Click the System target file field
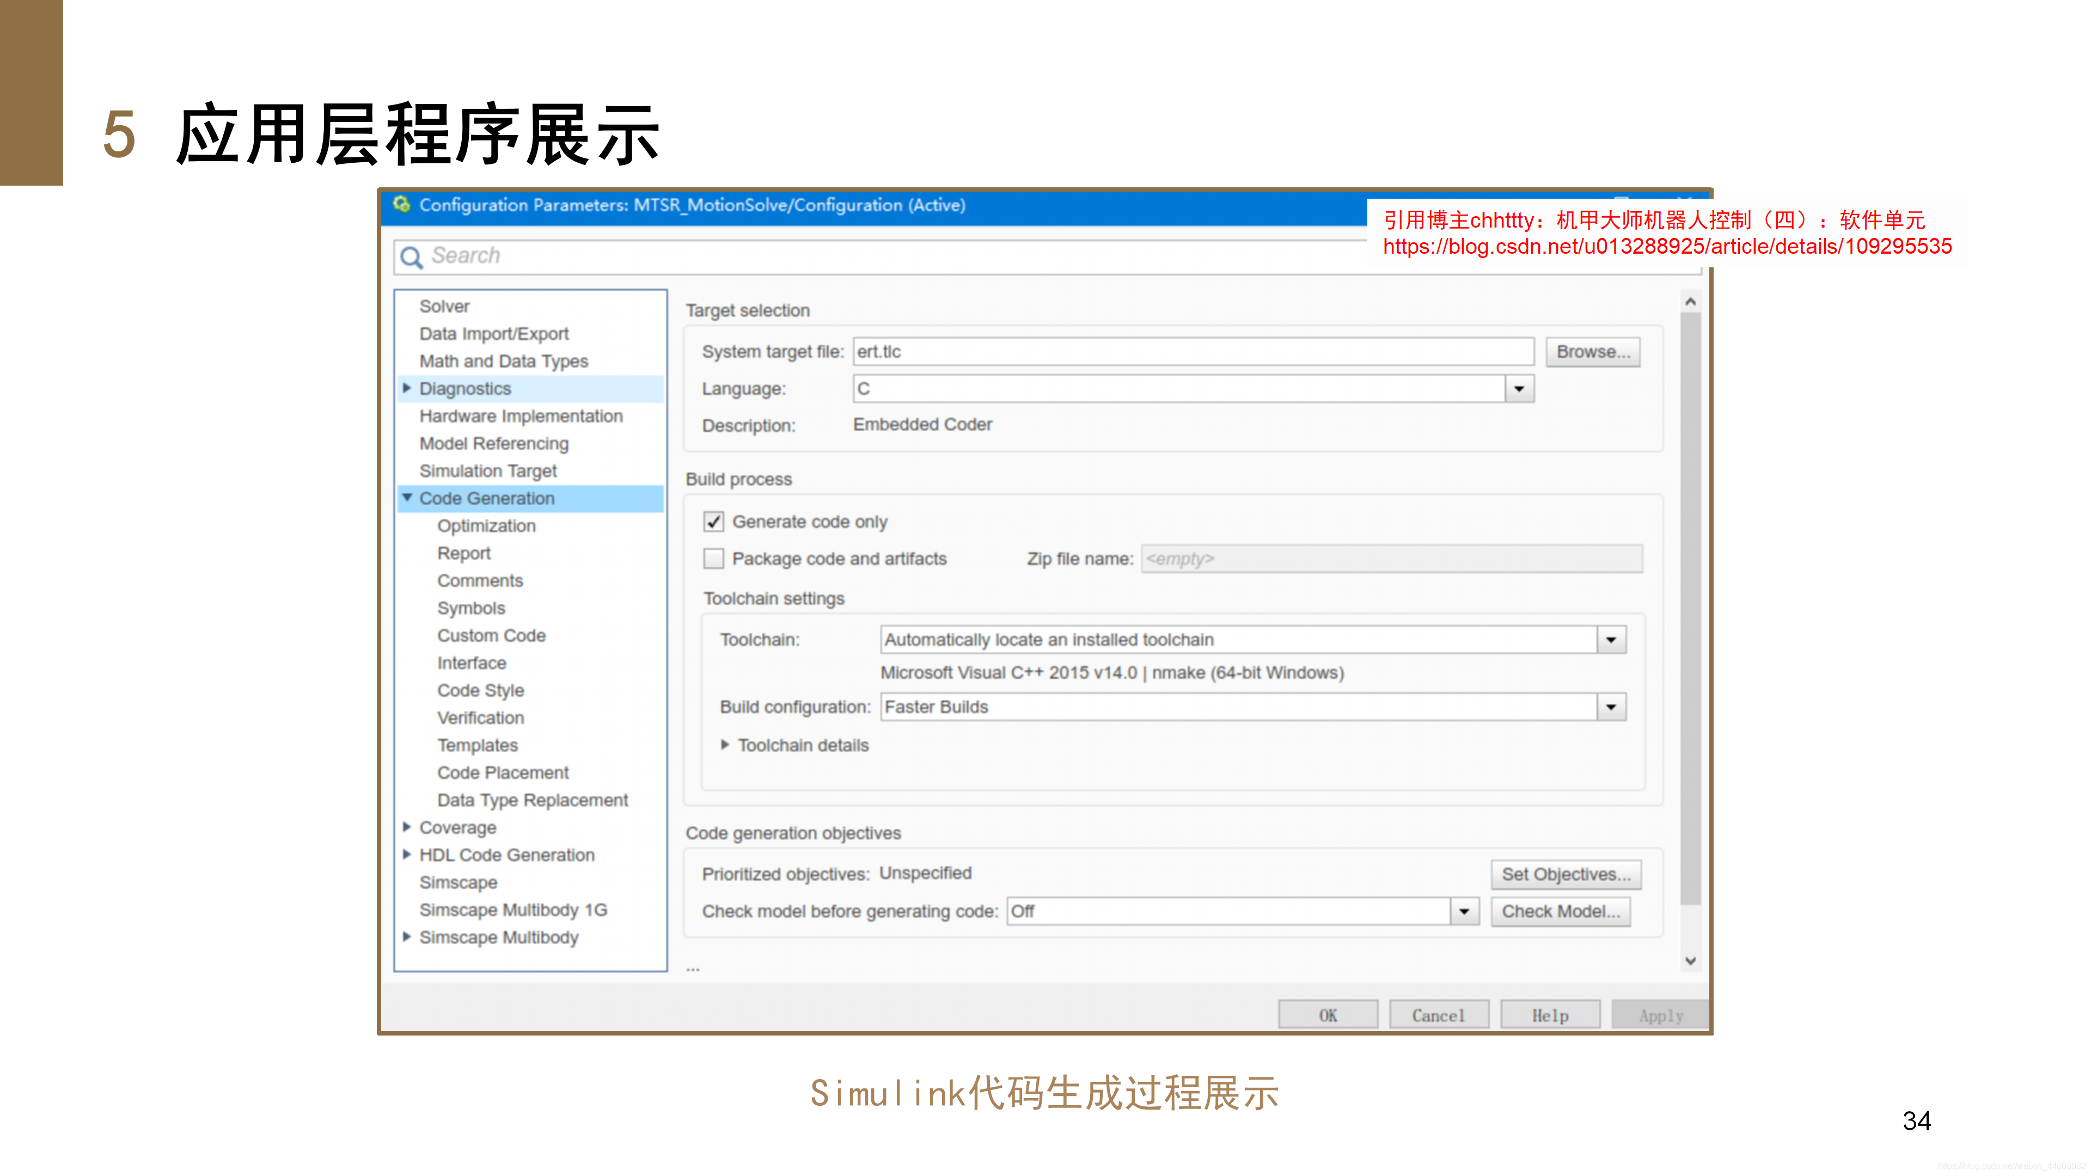The height and width of the screenshot is (1176, 2091). click(x=1193, y=351)
